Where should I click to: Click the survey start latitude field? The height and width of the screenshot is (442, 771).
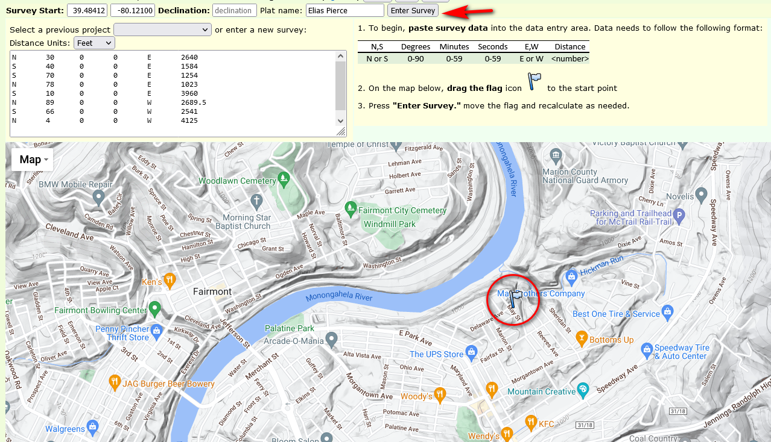tap(87, 10)
